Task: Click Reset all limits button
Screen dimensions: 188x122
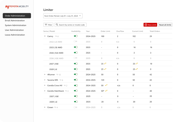Action: pos(165,25)
